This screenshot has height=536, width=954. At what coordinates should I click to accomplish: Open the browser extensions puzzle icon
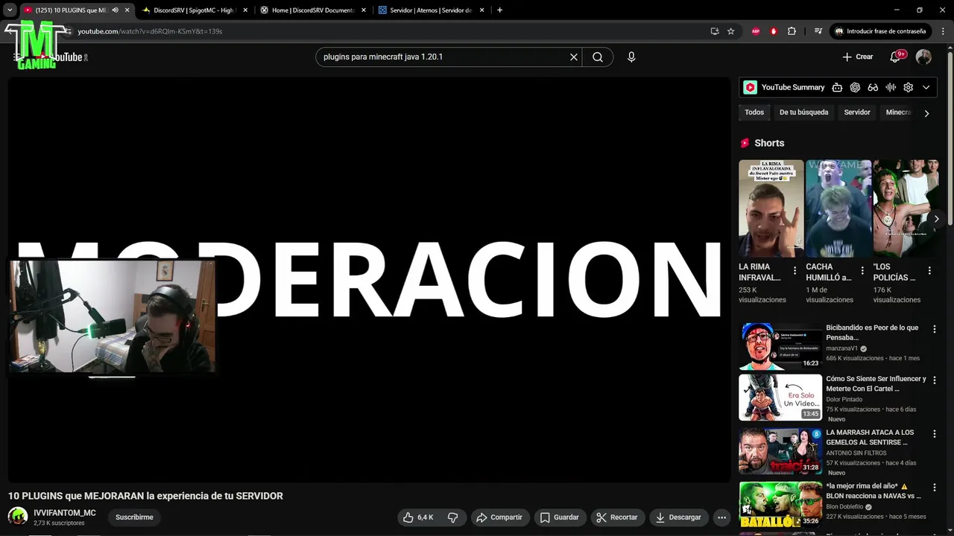pos(792,31)
